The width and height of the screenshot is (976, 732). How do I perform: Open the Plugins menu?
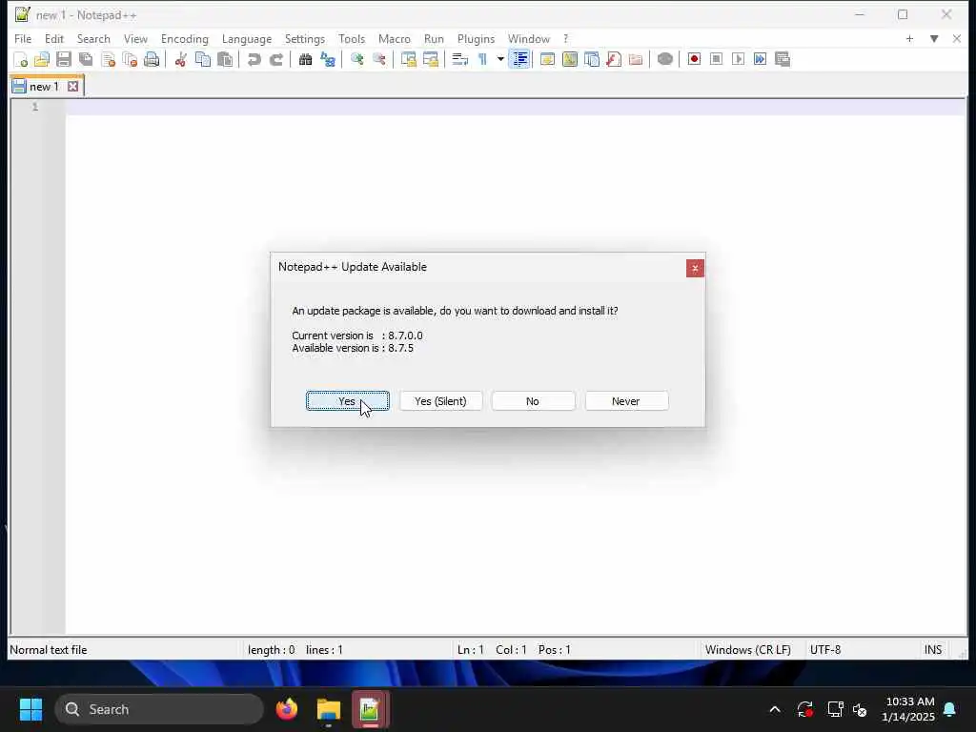coord(476,38)
